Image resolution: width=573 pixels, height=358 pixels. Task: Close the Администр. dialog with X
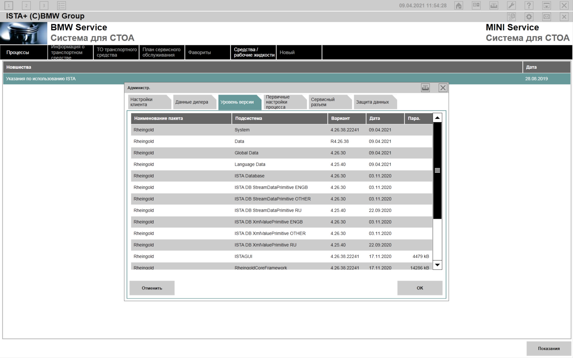(443, 88)
